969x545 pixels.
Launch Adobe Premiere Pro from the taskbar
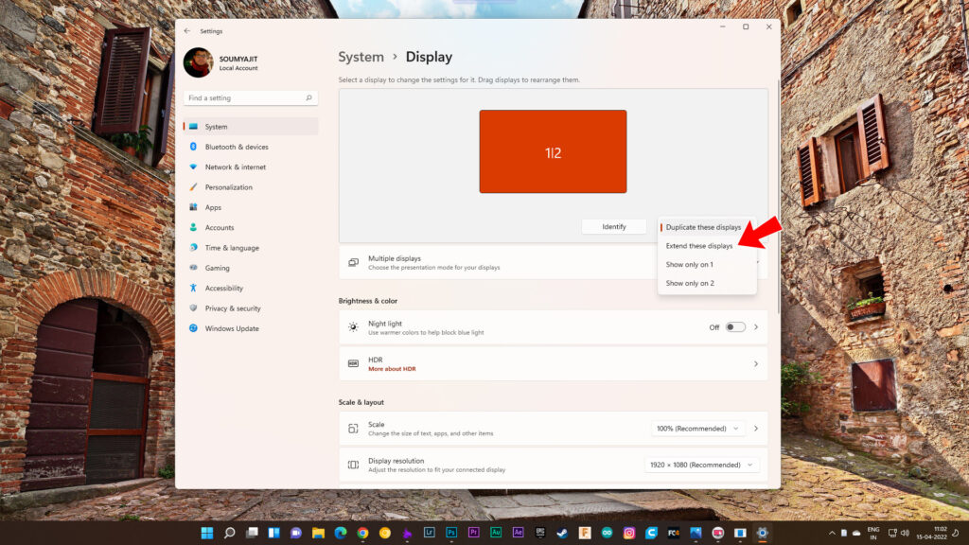[474, 533]
